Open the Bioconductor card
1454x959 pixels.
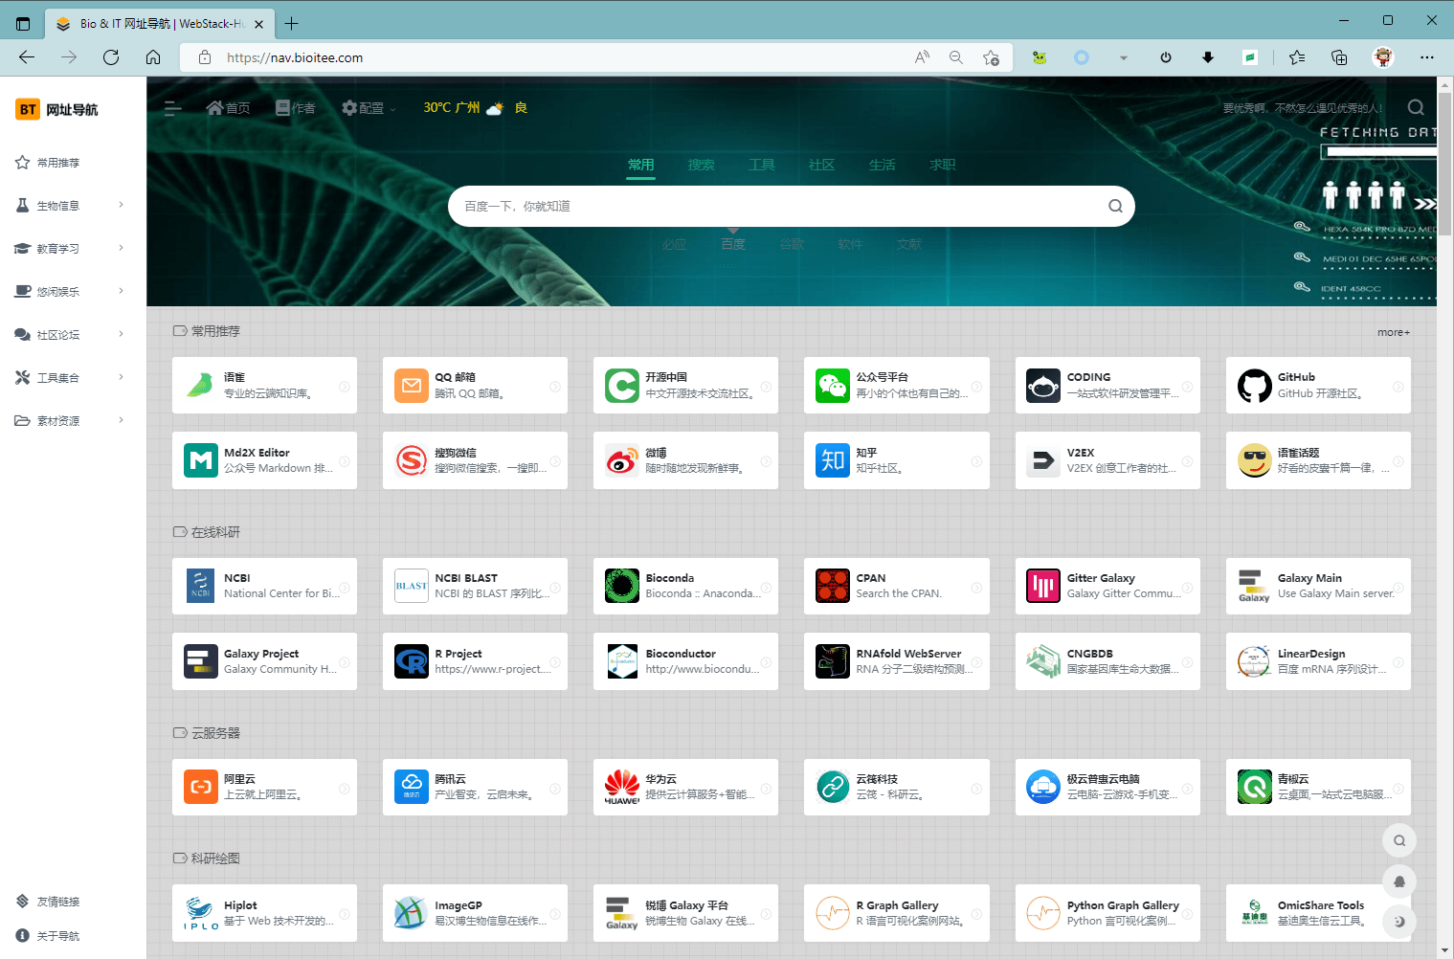pos(685,661)
